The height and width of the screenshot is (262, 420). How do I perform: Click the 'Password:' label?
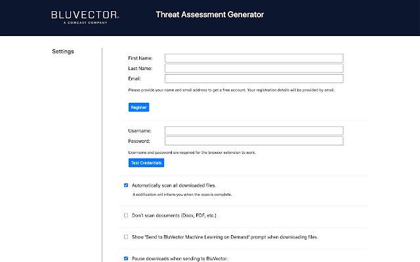click(139, 141)
